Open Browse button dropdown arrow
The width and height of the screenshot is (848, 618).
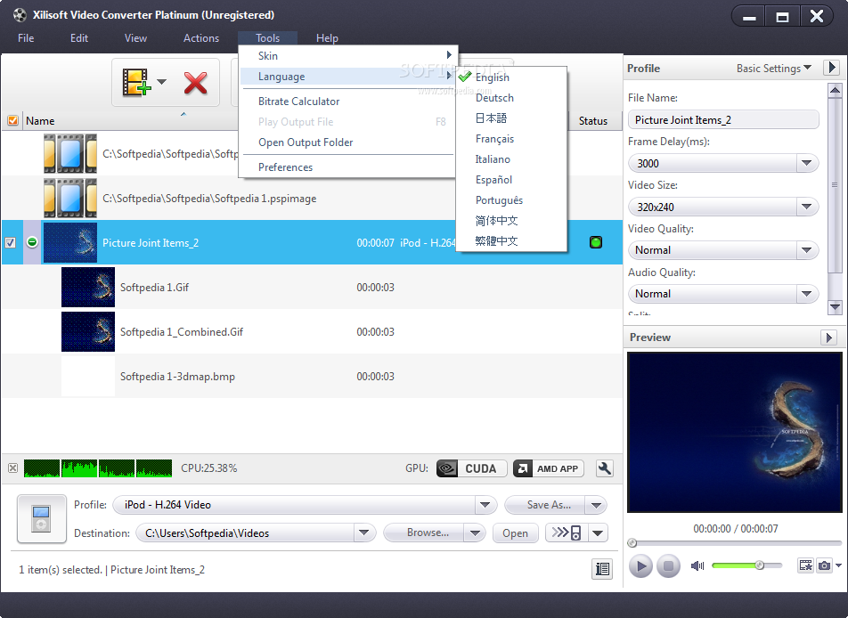tap(475, 533)
